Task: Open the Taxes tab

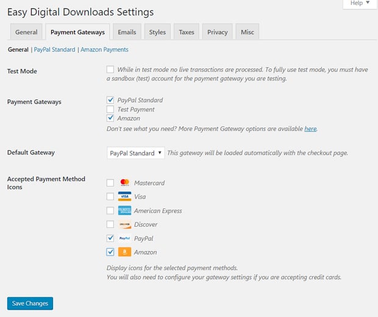Action: [x=187, y=32]
